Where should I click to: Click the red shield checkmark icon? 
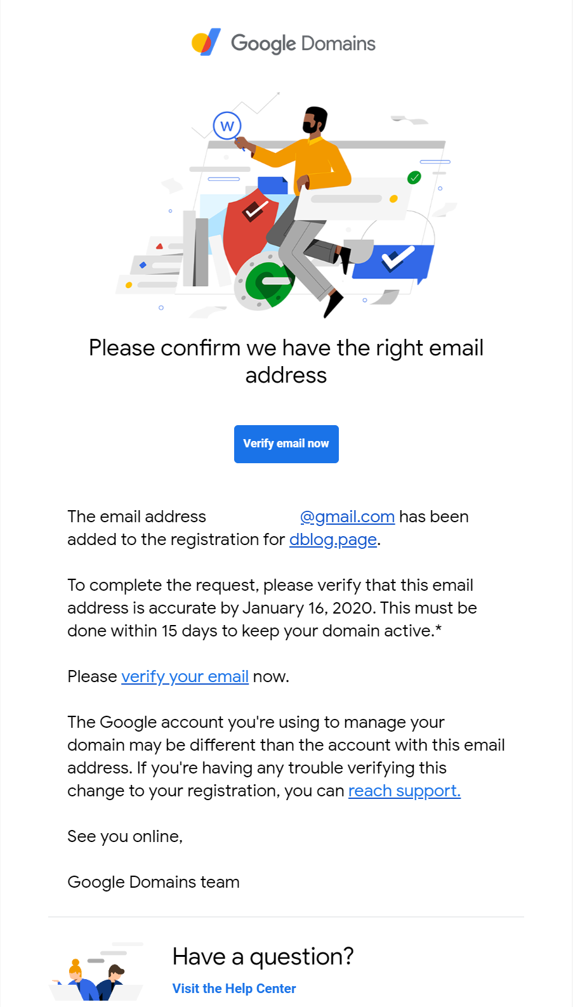coord(250,227)
